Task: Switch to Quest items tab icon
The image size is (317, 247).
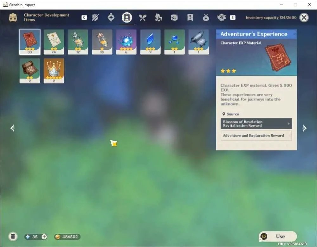Action: [x=190, y=17]
